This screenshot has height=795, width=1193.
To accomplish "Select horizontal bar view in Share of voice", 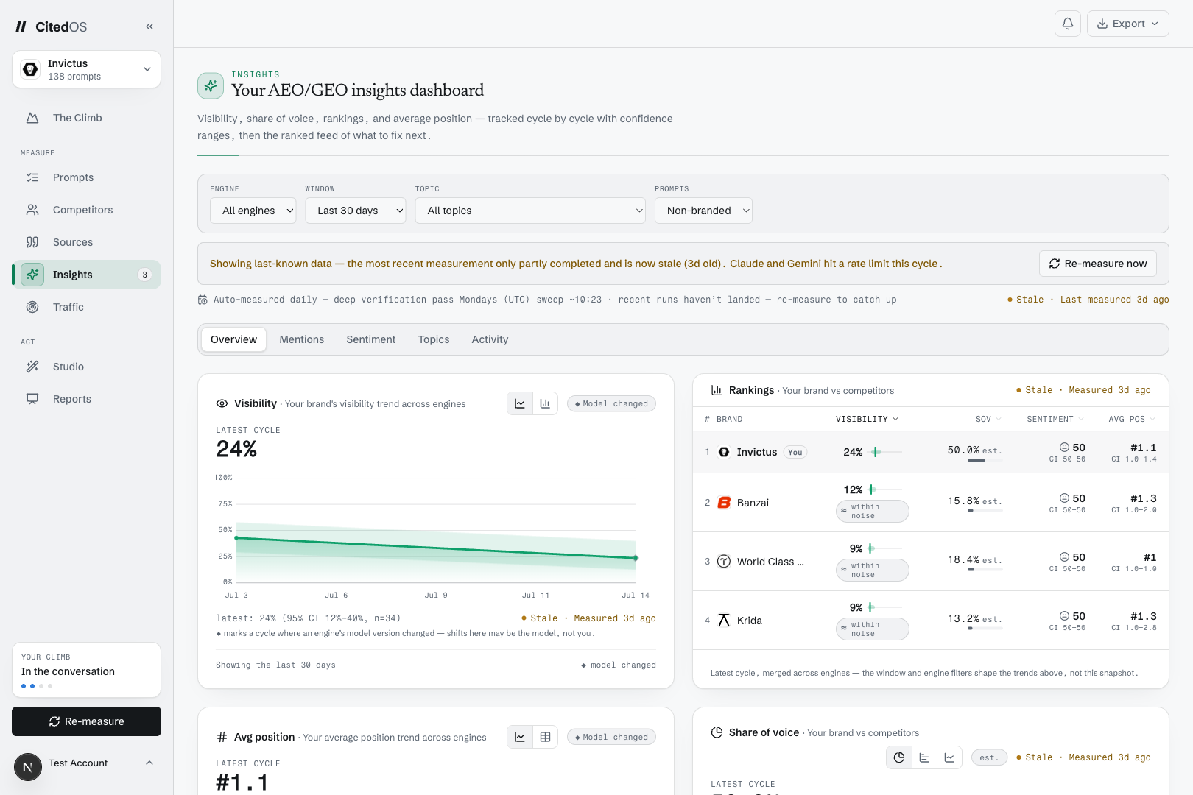I will 924,757.
